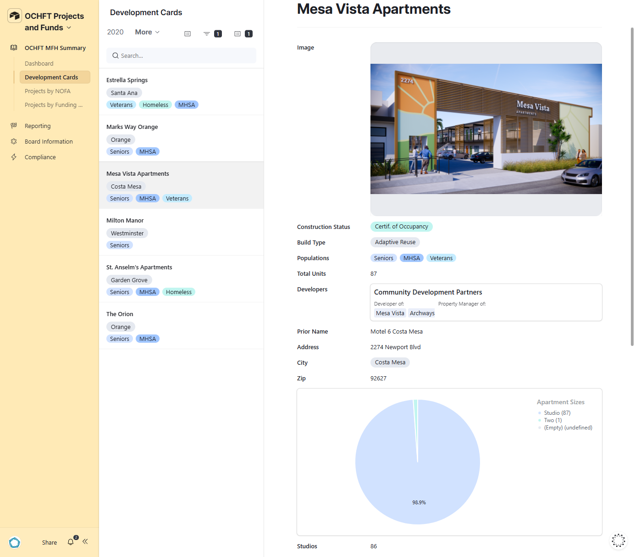Open the notifications bell
The height and width of the screenshot is (557, 635).
coord(71,542)
